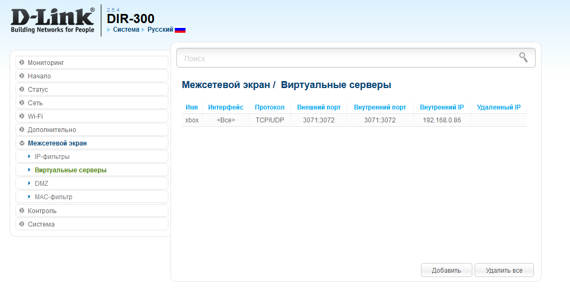Collapse the Межсетевой экран section arrow
Viewport: 570px width, 306px height.
coord(22,143)
